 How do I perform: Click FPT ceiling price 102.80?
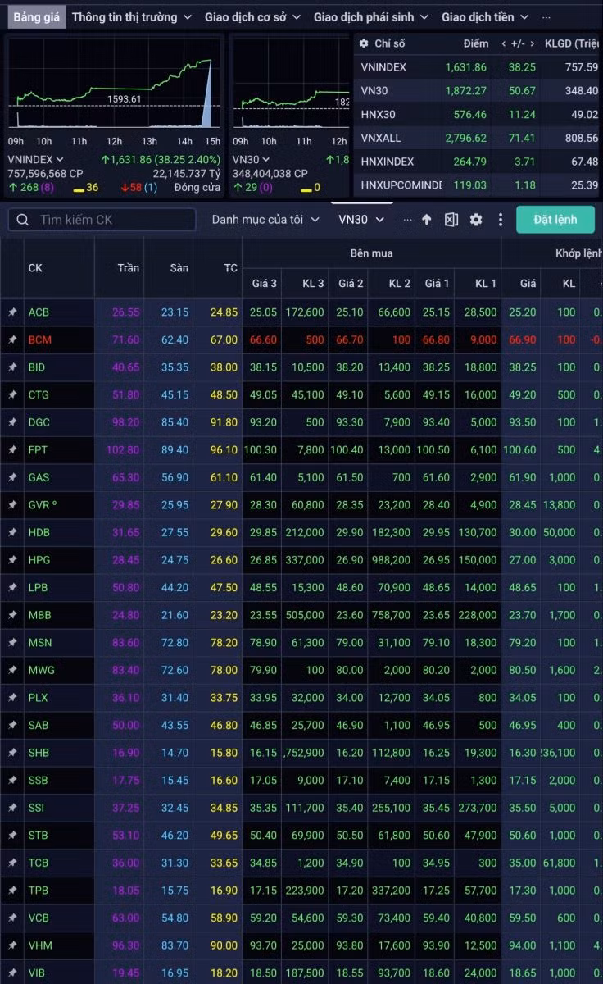point(123,449)
